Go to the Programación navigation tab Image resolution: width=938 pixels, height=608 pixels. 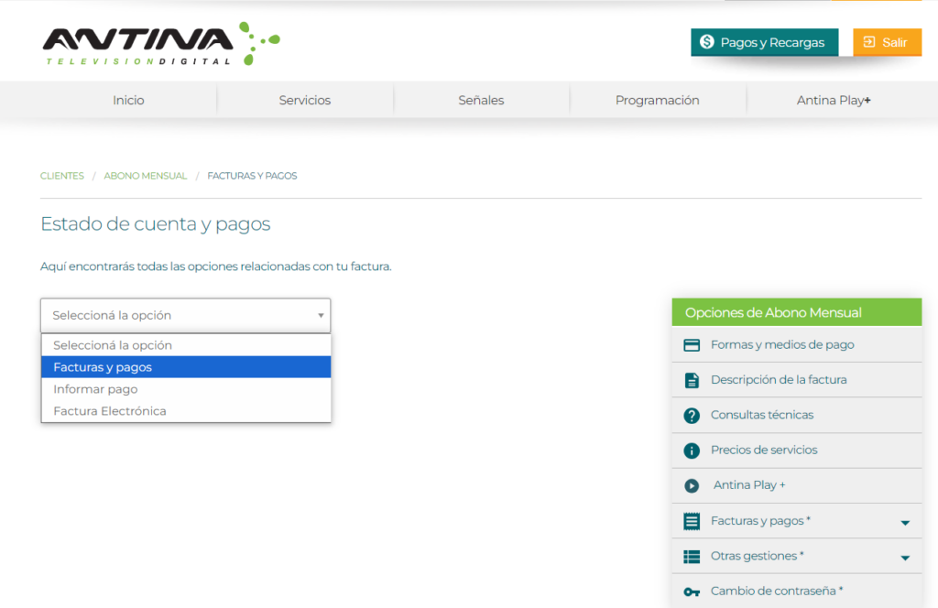657,101
